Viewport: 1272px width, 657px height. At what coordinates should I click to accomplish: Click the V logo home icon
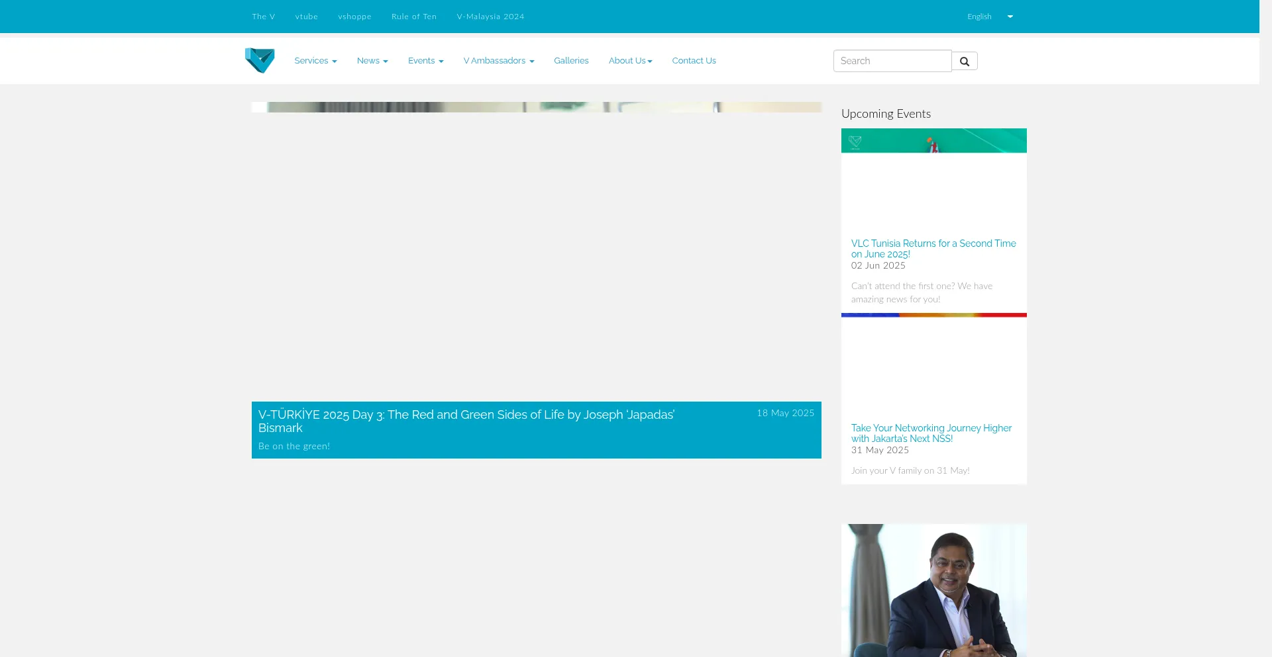tap(260, 60)
